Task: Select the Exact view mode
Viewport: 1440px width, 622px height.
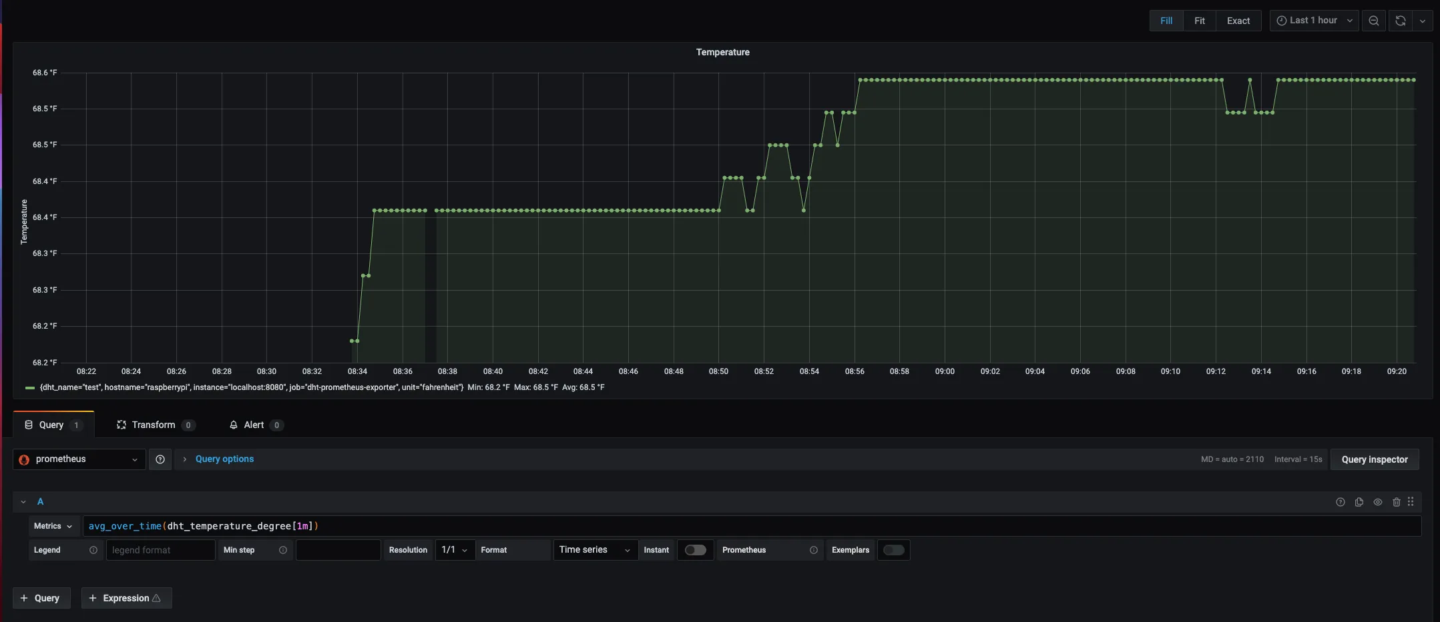Action: [1238, 21]
